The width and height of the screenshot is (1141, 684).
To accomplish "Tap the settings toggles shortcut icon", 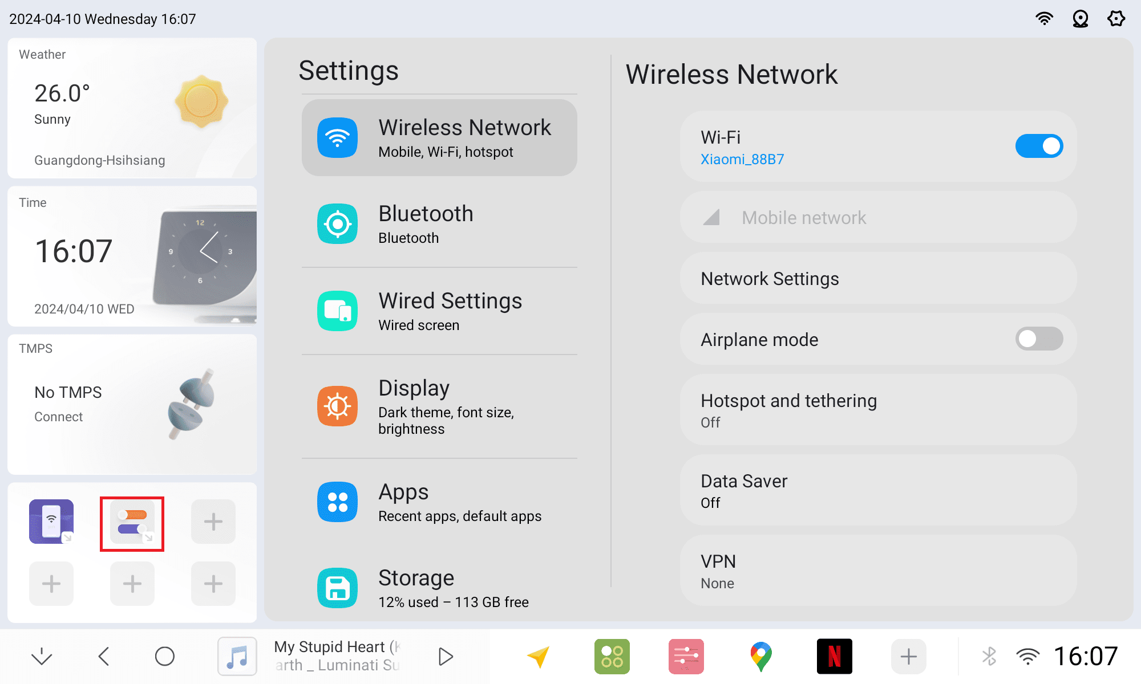I will (132, 524).
